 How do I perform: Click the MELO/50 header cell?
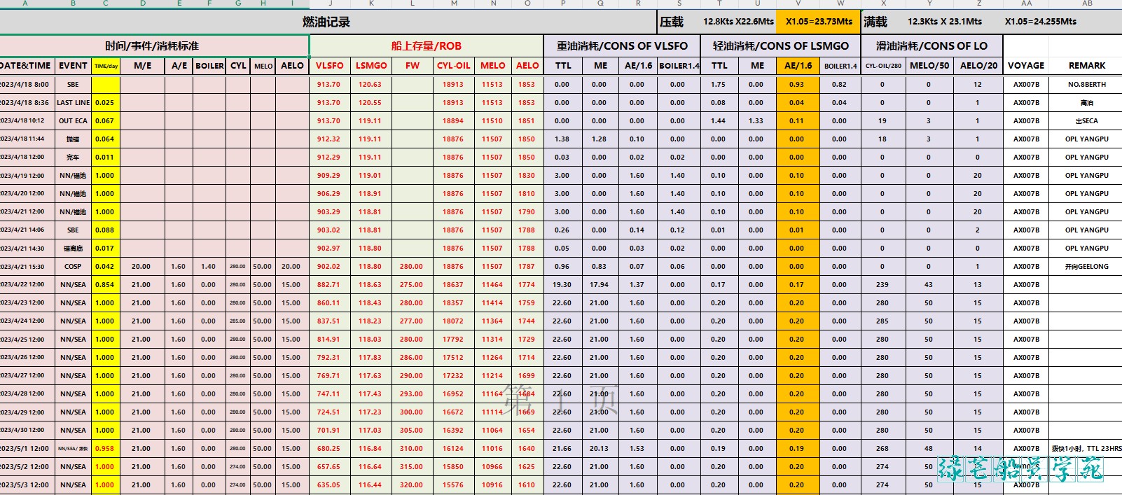(x=929, y=66)
